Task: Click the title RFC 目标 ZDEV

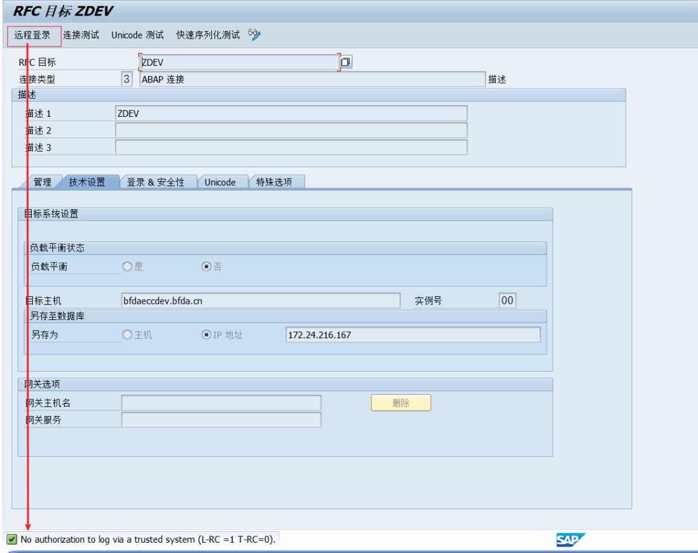Action: 63,11
